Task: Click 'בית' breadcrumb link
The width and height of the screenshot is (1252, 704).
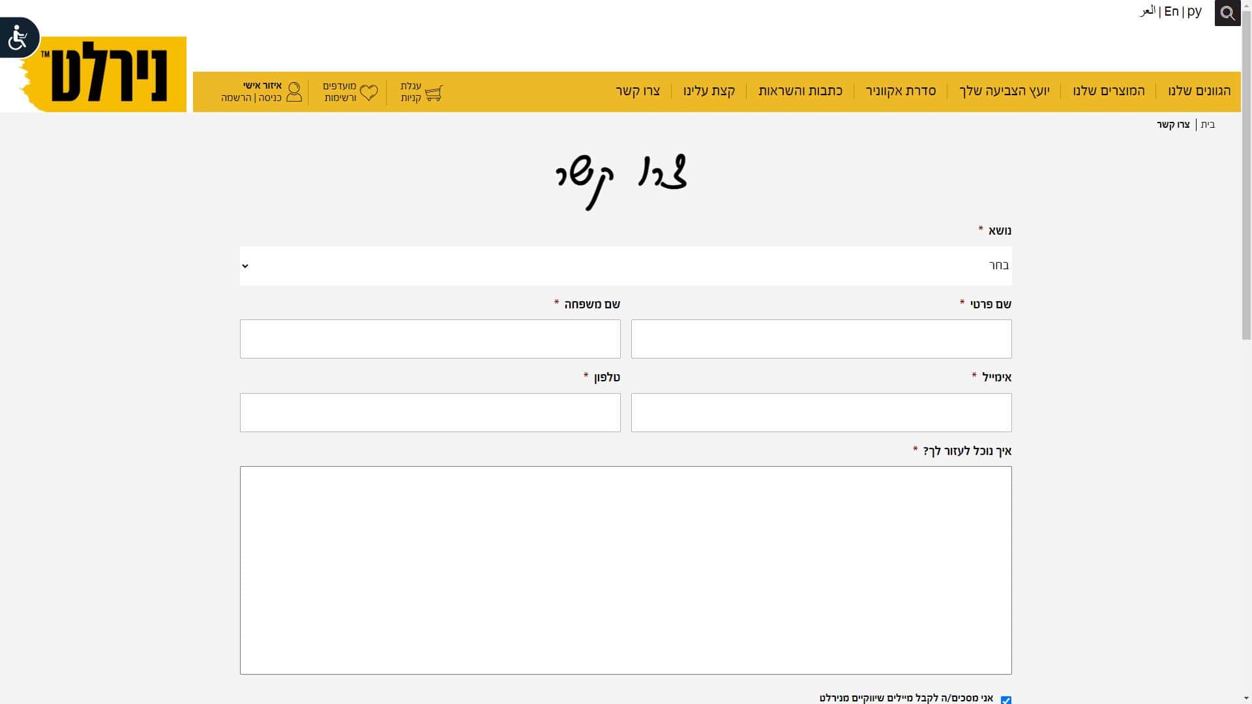Action: [1208, 125]
